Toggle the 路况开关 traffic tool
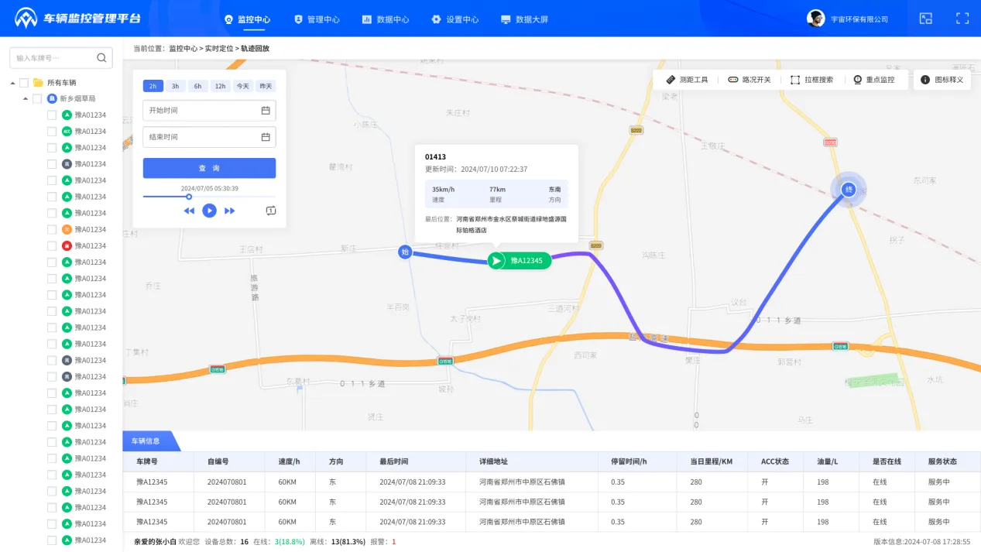Image resolution: width=981 pixels, height=552 pixels. point(749,80)
